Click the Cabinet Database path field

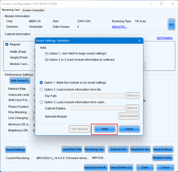[x=98, y=108]
